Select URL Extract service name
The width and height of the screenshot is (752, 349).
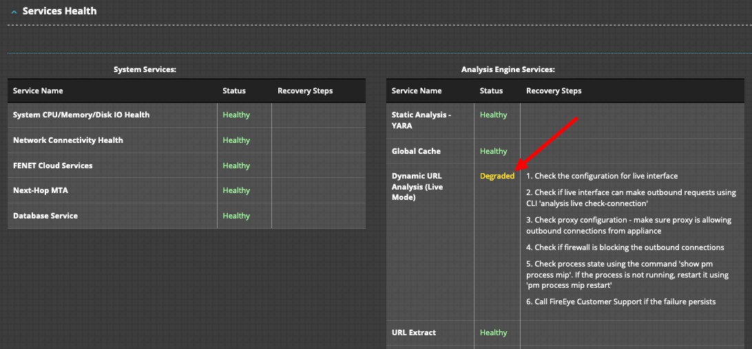414,333
